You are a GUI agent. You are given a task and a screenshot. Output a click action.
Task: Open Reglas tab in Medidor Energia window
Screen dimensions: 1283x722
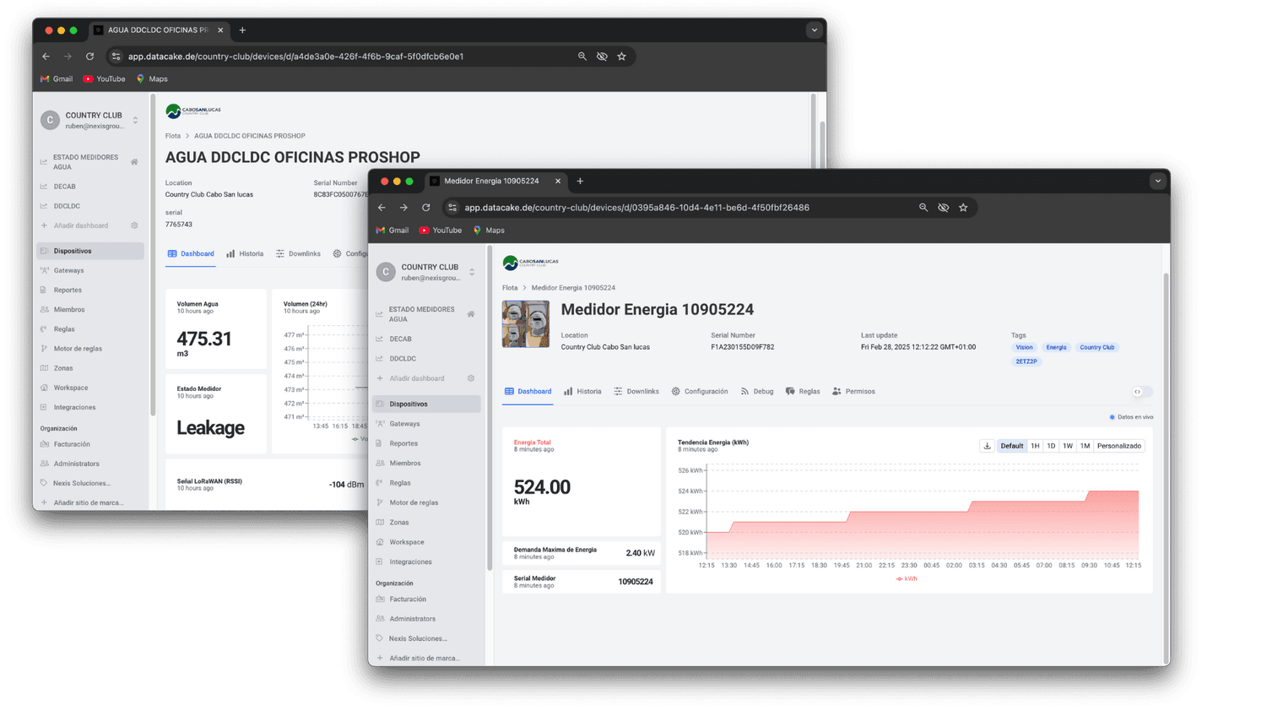tap(803, 392)
